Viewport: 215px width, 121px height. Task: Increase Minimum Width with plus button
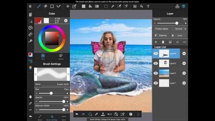[x=67, y=110]
